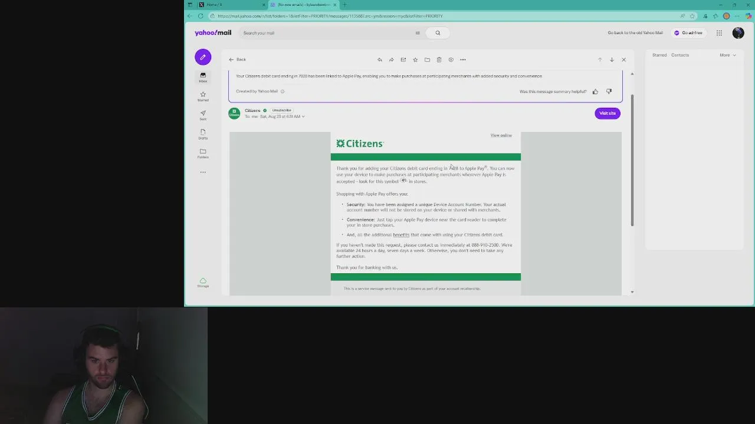Click the yahoo!mail logo
Viewport: 755px width, 424px height.
pos(213,33)
